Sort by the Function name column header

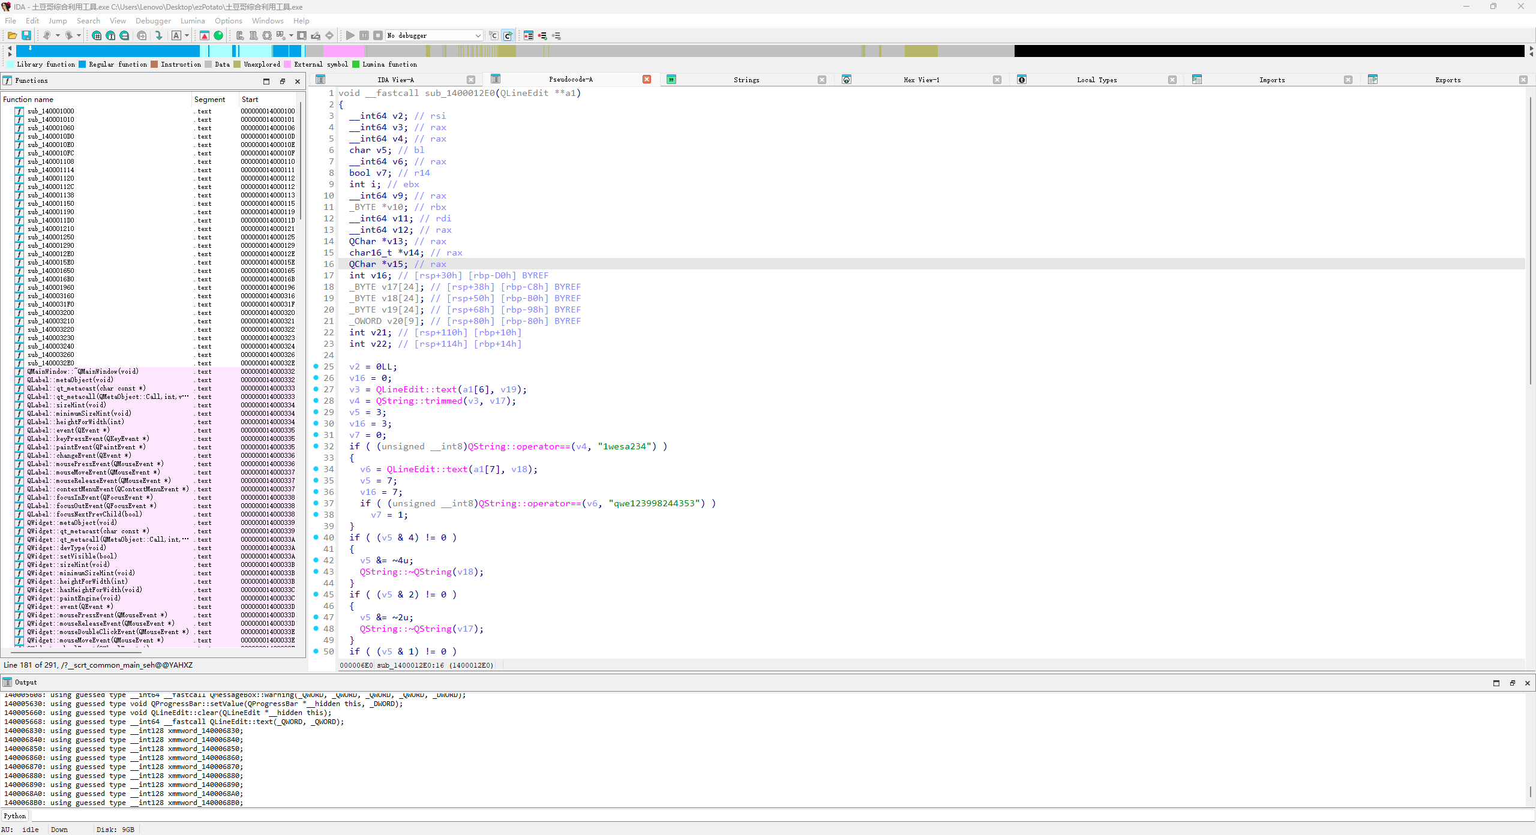click(x=28, y=100)
